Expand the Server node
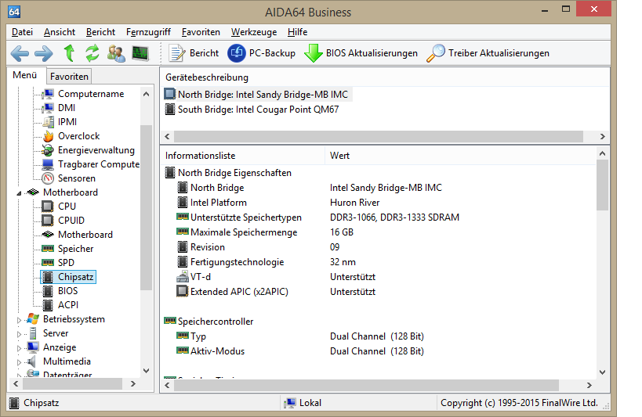642x417 pixels. pyautogui.click(x=19, y=334)
